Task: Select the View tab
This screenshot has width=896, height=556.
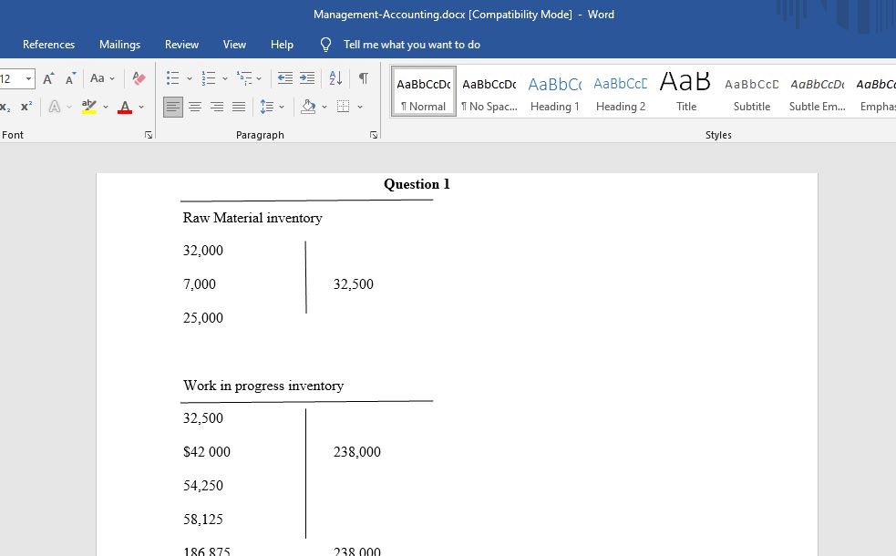Action: [234, 45]
